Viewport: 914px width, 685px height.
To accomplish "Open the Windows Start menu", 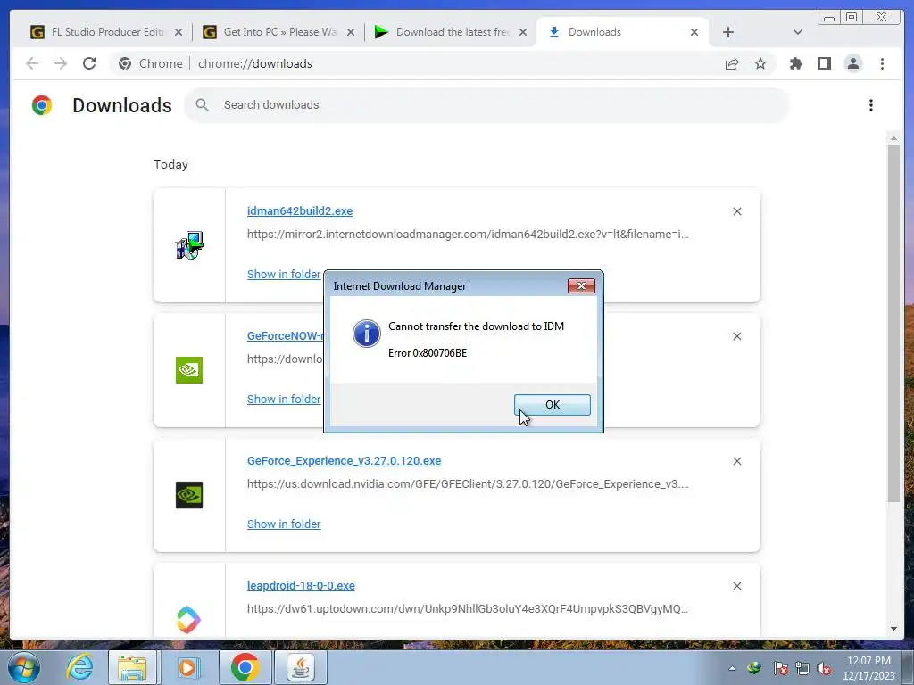I will pos(24,667).
